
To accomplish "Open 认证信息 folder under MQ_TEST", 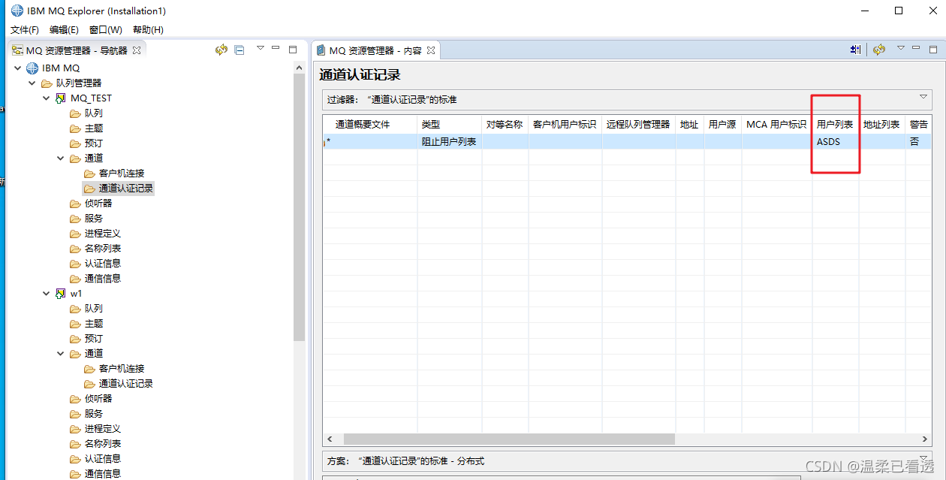I will [103, 264].
